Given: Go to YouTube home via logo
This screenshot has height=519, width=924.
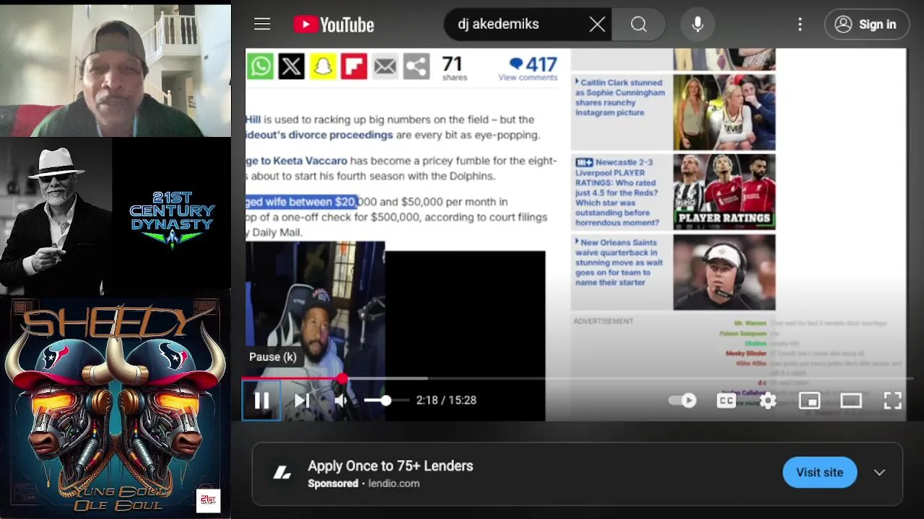Looking at the screenshot, I should point(334,25).
